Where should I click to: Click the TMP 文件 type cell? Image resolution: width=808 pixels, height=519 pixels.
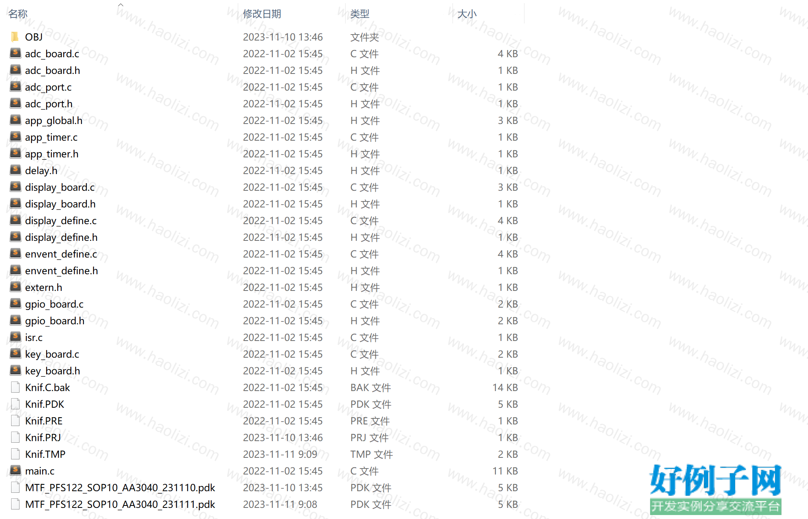pyautogui.click(x=371, y=454)
